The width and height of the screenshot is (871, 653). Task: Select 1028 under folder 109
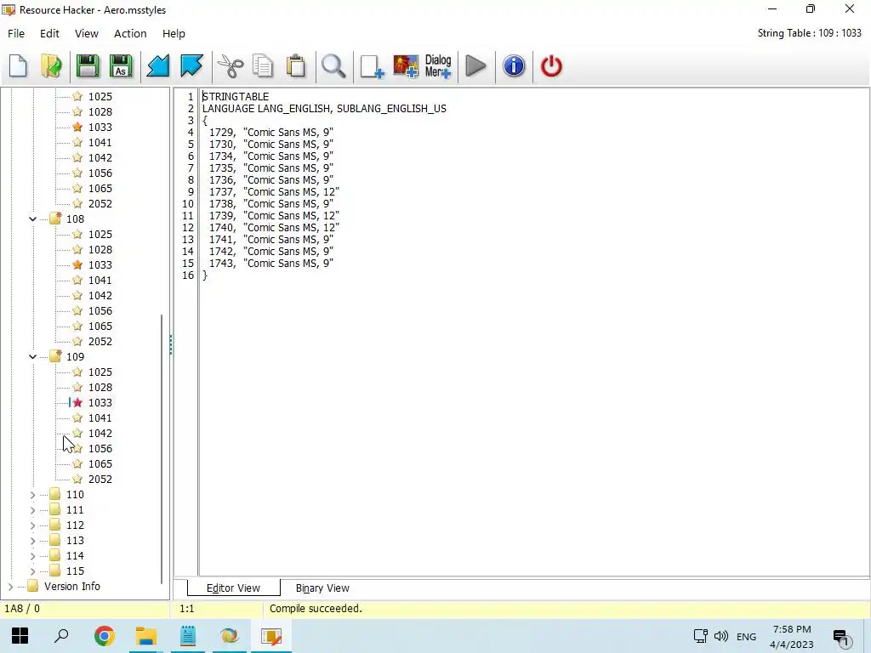click(x=100, y=387)
